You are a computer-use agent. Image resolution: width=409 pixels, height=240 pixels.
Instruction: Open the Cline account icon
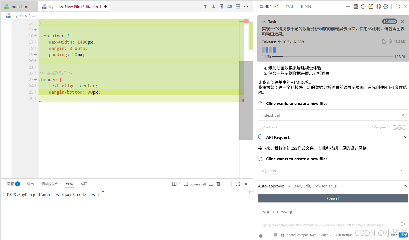[378, 7]
